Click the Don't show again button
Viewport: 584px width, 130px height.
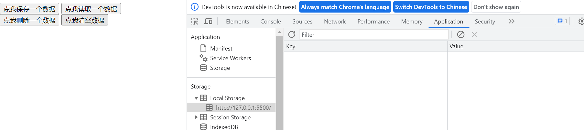pyautogui.click(x=496, y=7)
